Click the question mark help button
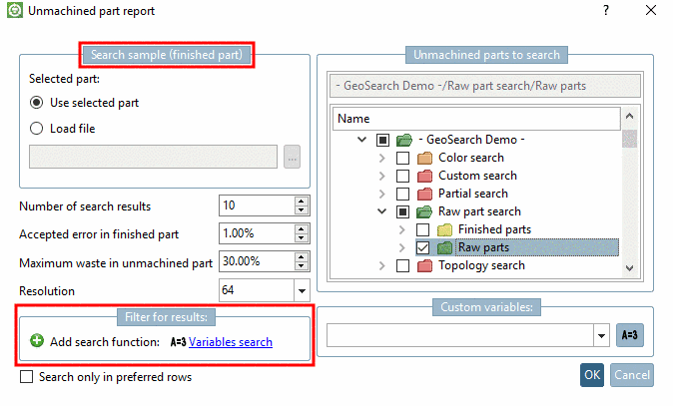Image resolution: width=673 pixels, height=406 pixels. tap(606, 10)
